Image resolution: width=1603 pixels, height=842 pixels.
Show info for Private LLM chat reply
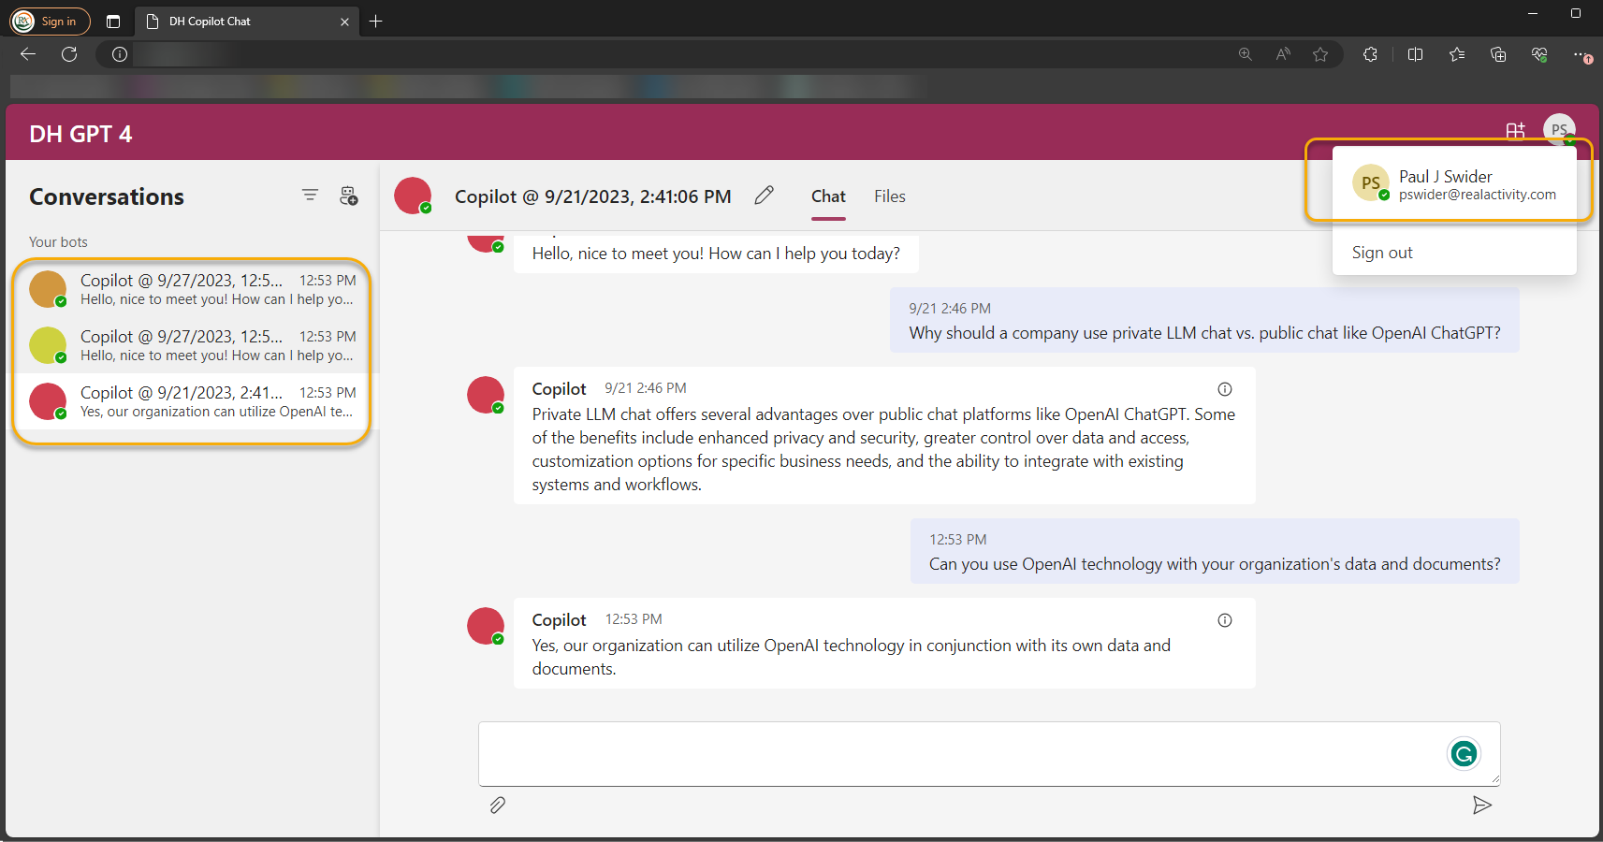(1225, 389)
